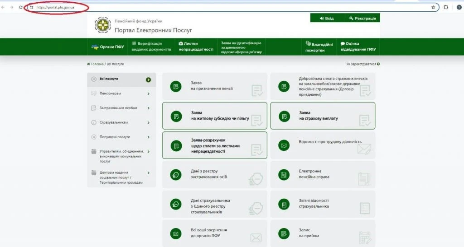Viewport: 464px width, 247px height.
Task: Expand the Застрахованим особам sidebar section
Action: click(121, 108)
